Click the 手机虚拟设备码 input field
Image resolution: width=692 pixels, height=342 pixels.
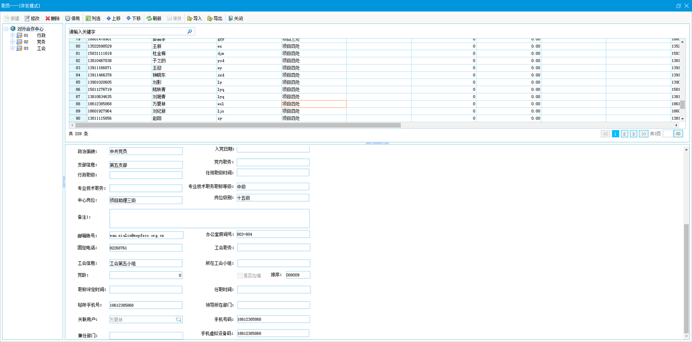click(x=273, y=333)
